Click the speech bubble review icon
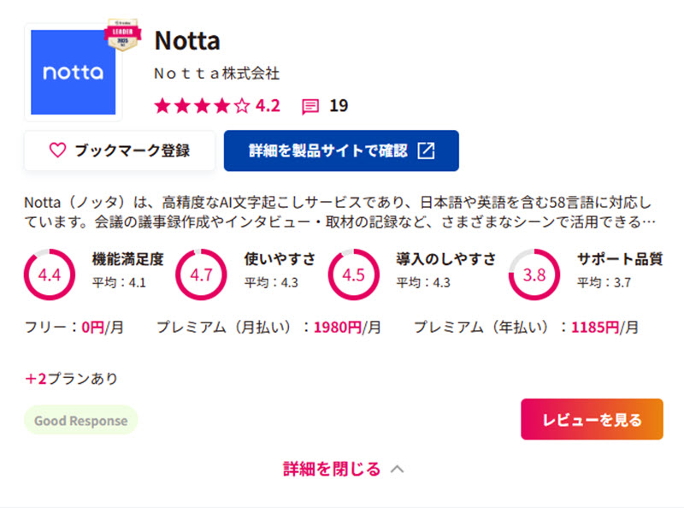The width and height of the screenshot is (684, 508). (x=309, y=105)
